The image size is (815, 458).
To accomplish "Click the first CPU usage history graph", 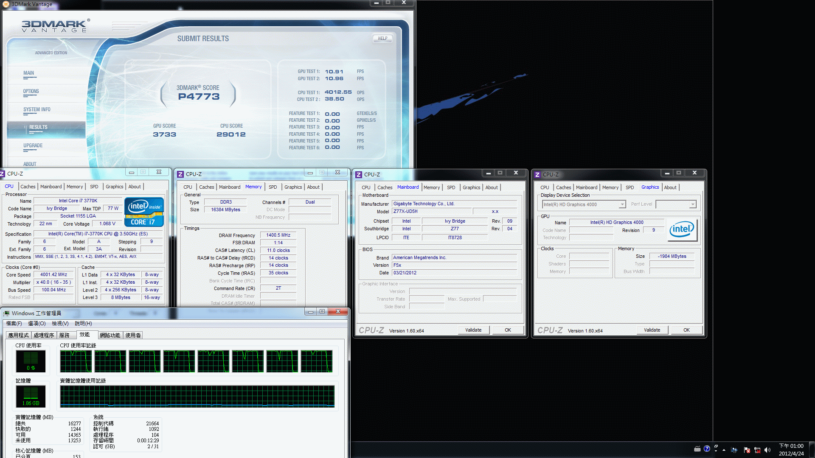I will click(x=76, y=361).
